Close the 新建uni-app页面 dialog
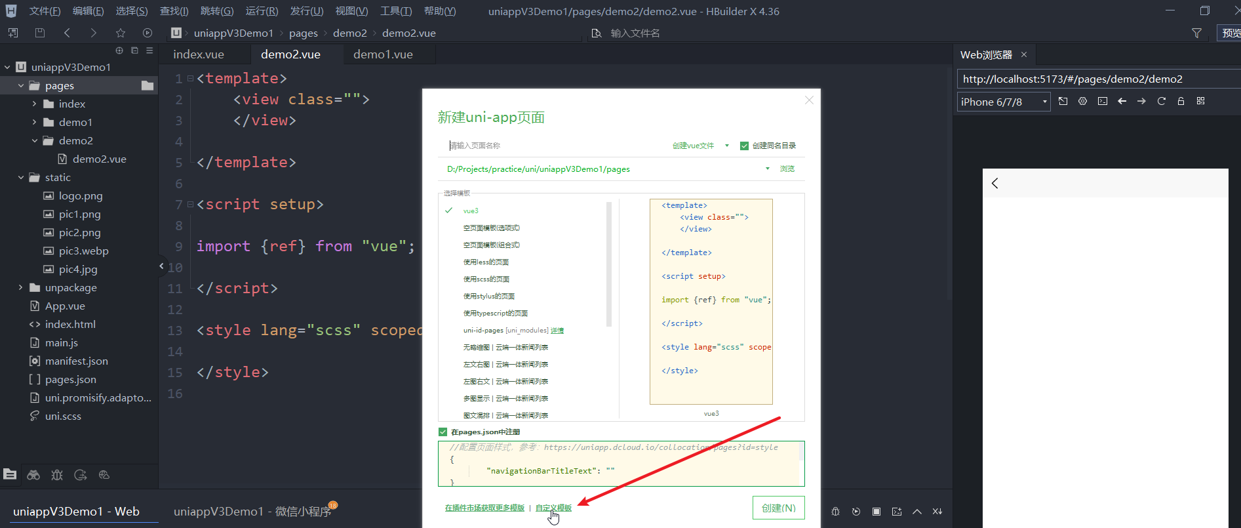 coord(809,100)
